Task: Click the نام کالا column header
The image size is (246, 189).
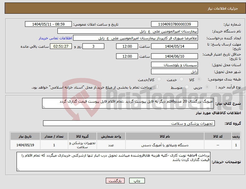Action: click(x=165, y=136)
